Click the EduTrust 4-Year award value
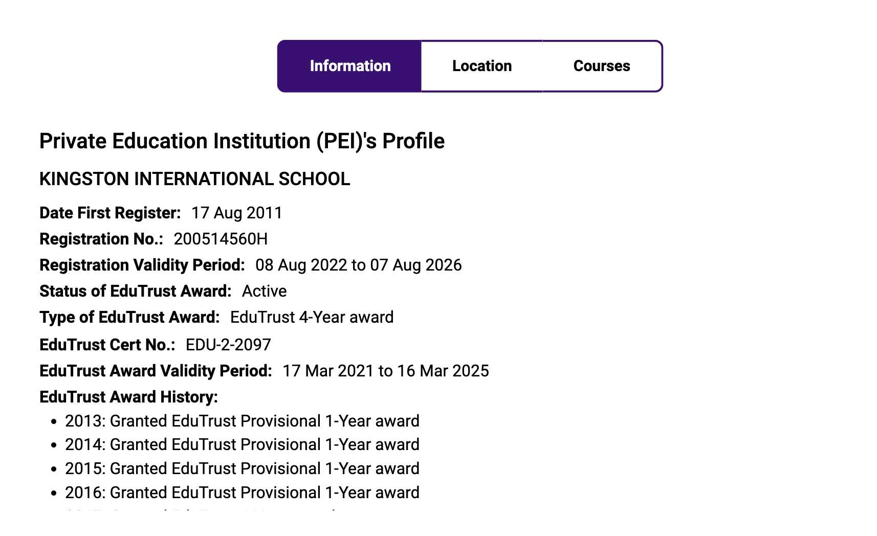Screen dimensions: 877x536 tap(312, 317)
